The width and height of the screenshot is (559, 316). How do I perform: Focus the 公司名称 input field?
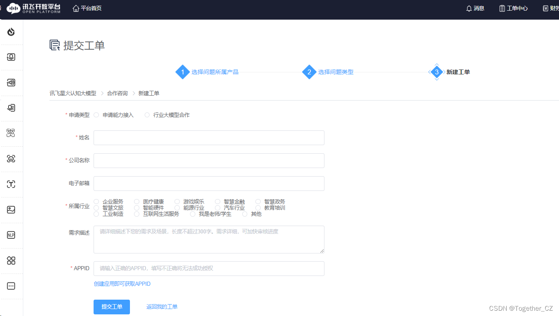point(209,161)
